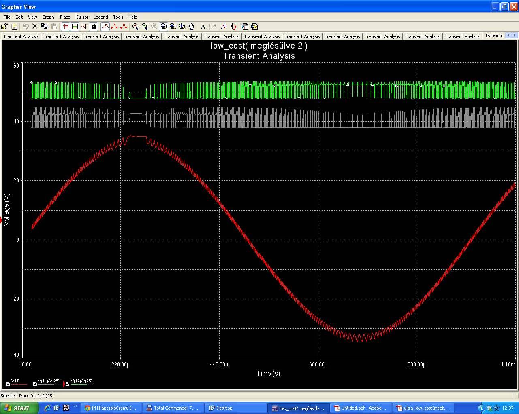Click the last toolbar icon with yellow arrow
The image size is (519, 414).
[254, 27]
